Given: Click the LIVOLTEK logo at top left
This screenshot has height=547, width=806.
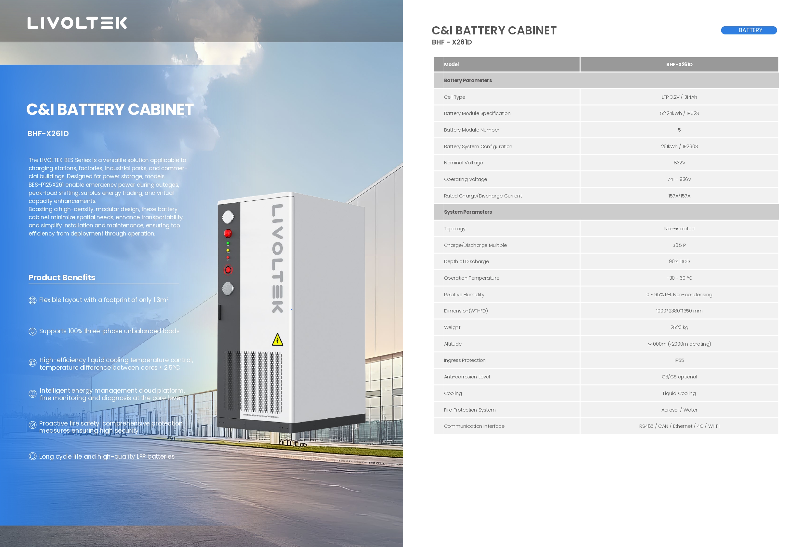Looking at the screenshot, I should coord(77,23).
